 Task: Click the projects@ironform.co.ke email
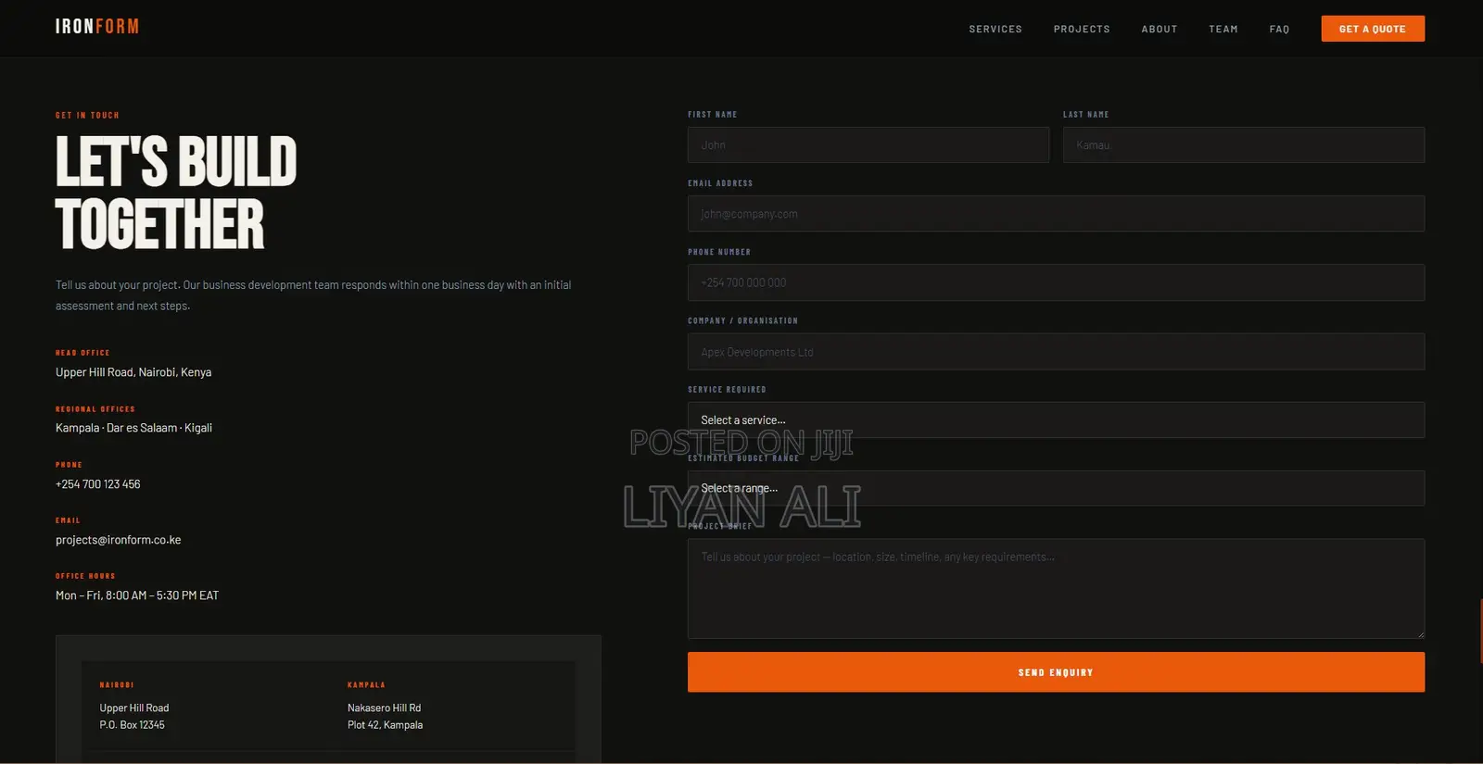coord(119,540)
